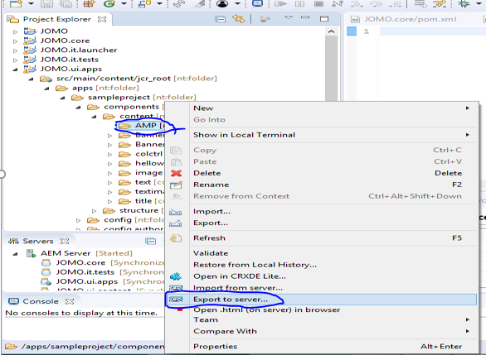
Task: Switch to the JOMO.core/pom.xml editor tab
Action: [x=404, y=19]
